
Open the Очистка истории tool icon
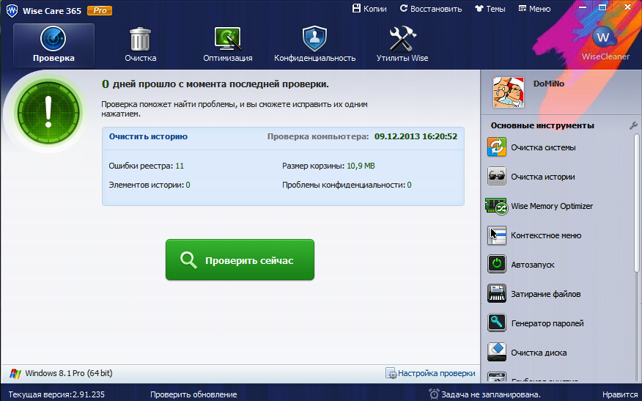(x=497, y=177)
